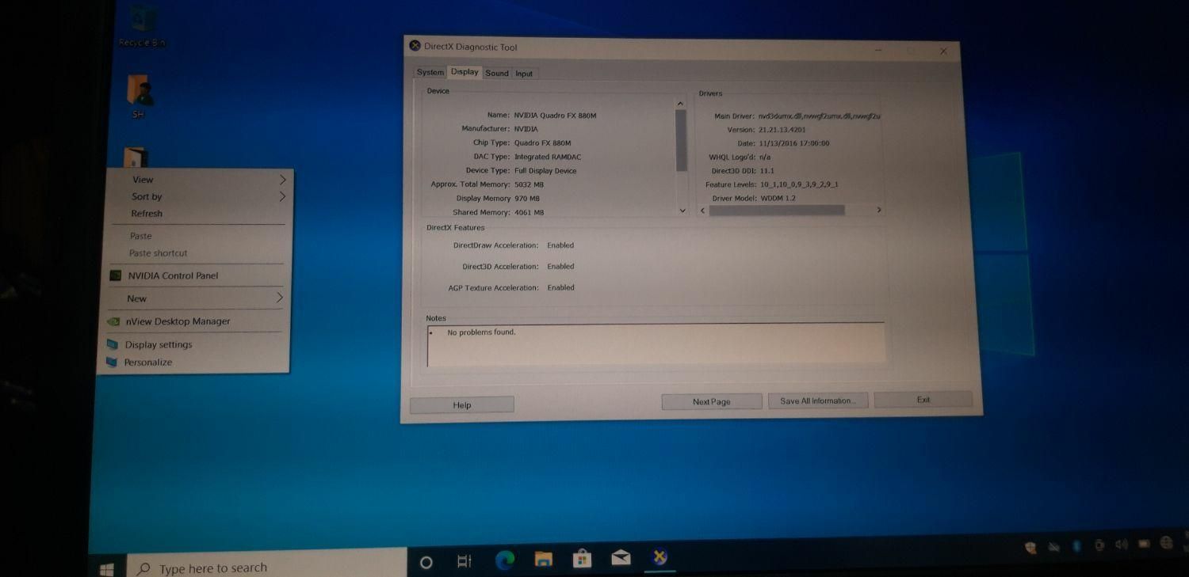The image size is (1189, 577).
Task: Click device name NVIDIA Quadro FX 880M
Action: (555, 116)
